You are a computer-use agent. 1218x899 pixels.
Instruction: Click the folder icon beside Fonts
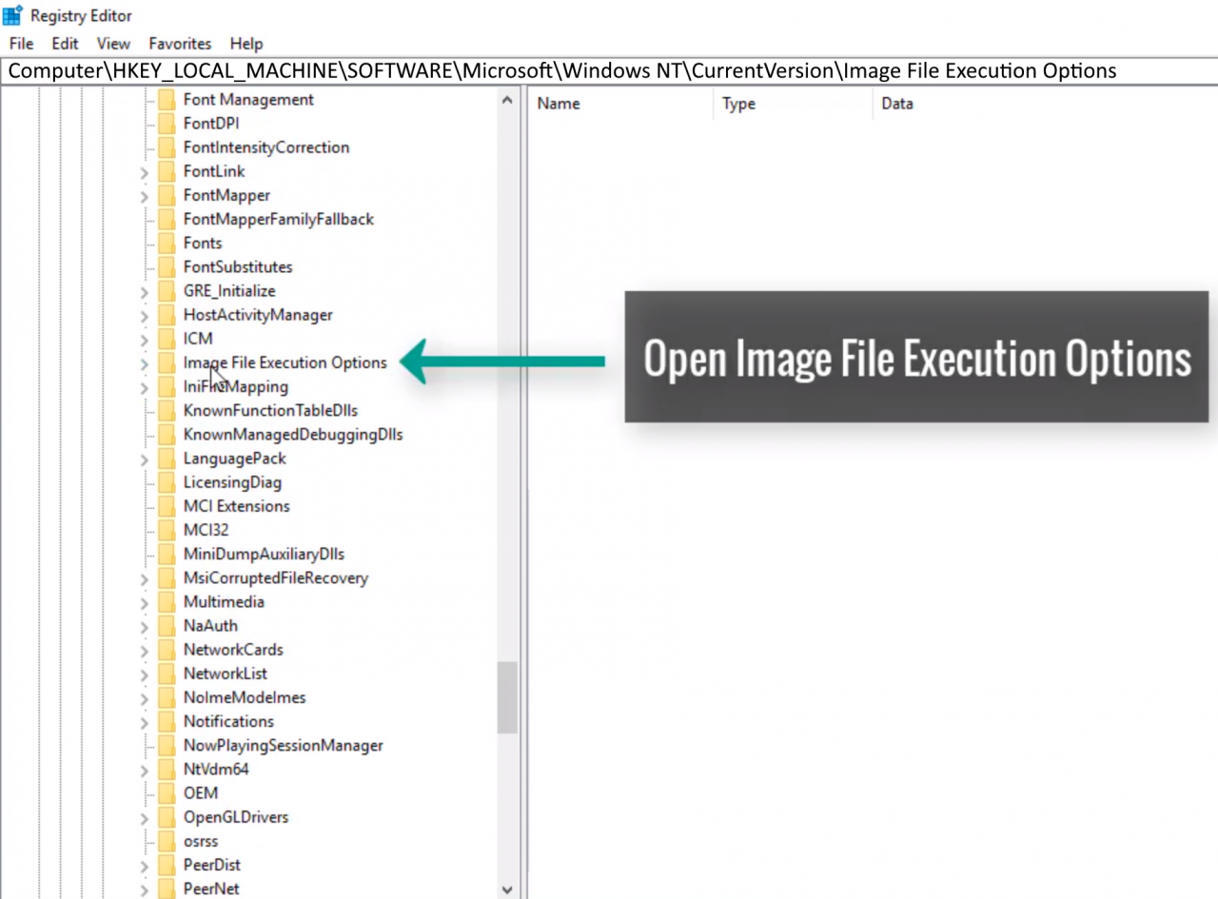click(167, 244)
